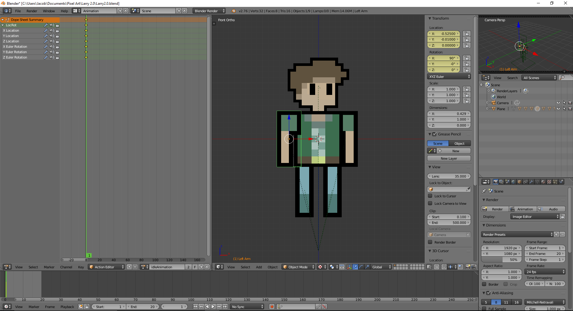Click the eyedropper in Lock to Object field
This screenshot has height=311, width=573.
pyautogui.click(x=468, y=189)
